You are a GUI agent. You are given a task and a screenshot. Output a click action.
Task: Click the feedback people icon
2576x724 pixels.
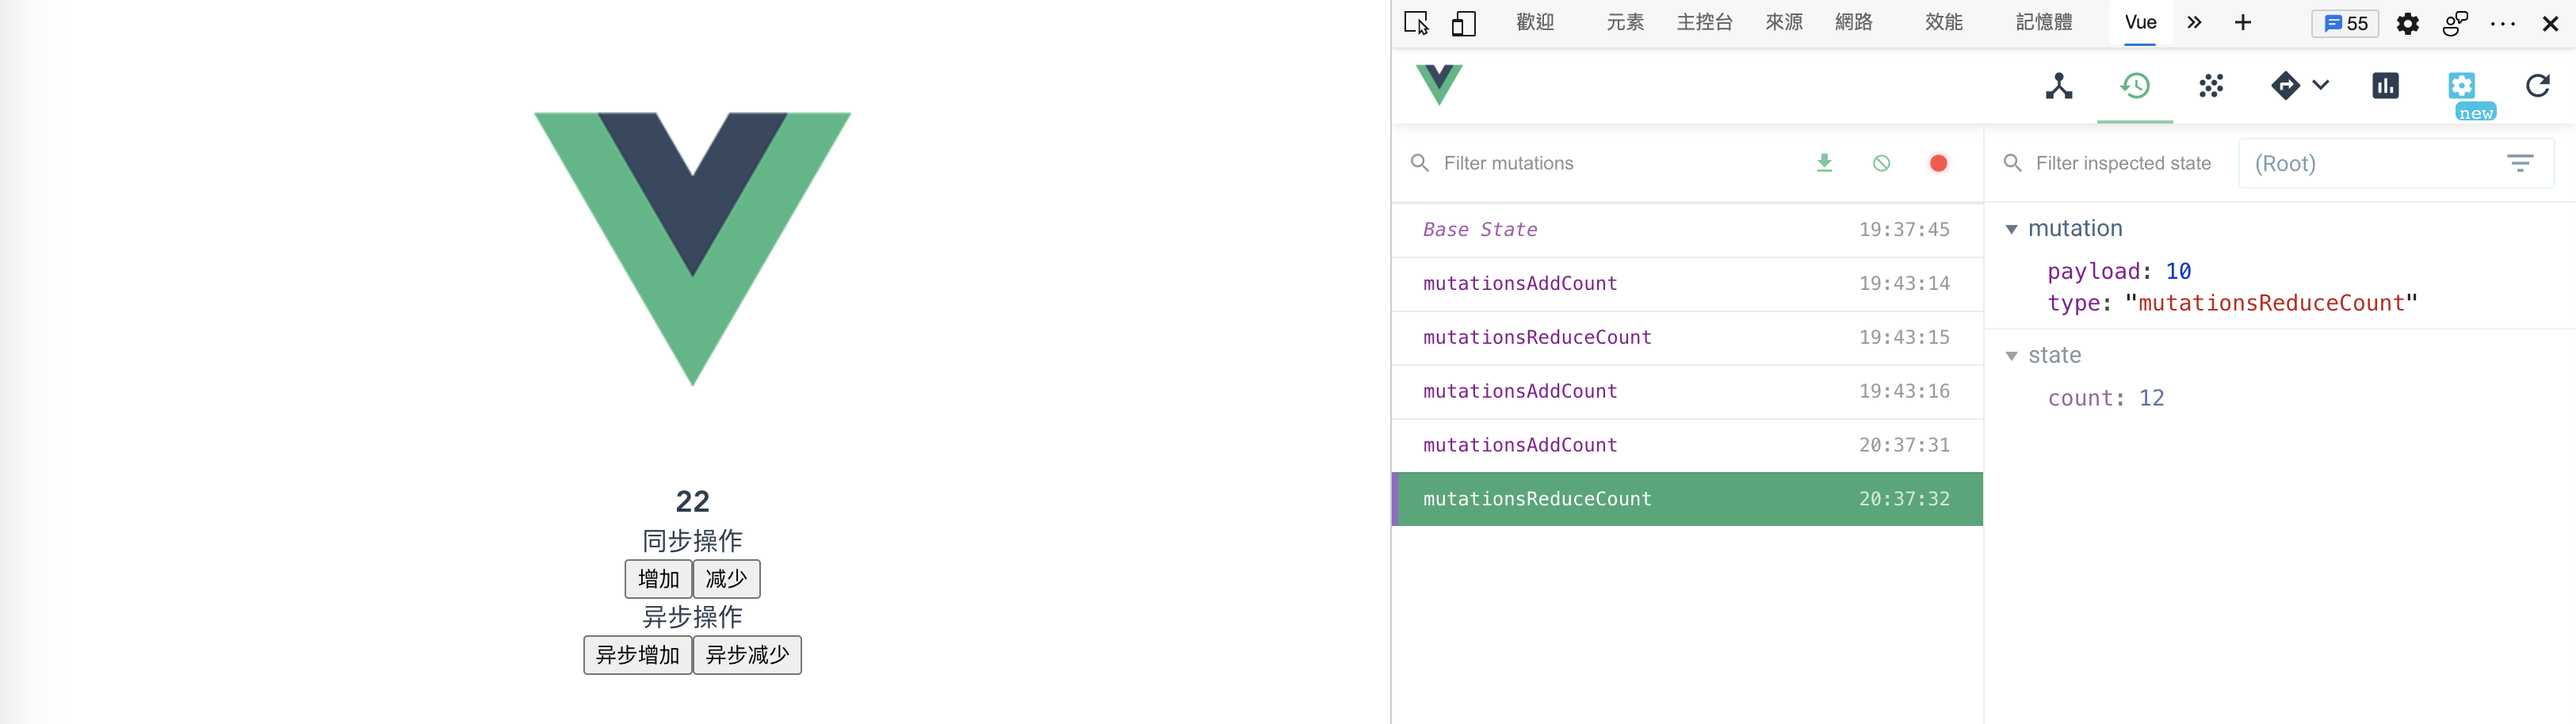(2455, 23)
